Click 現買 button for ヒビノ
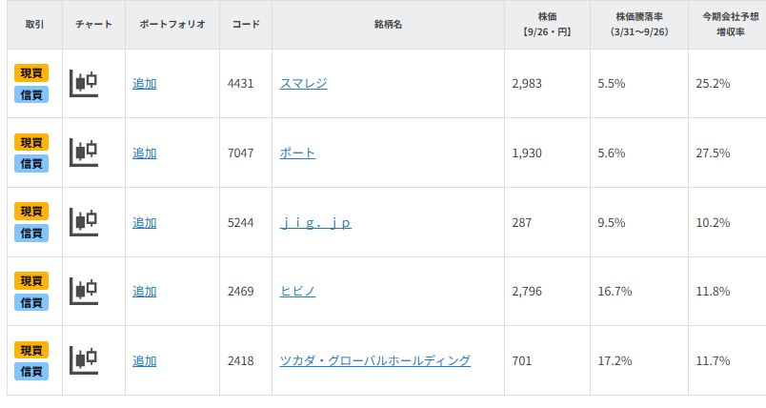This screenshot has width=766, height=408. click(x=31, y=281)
